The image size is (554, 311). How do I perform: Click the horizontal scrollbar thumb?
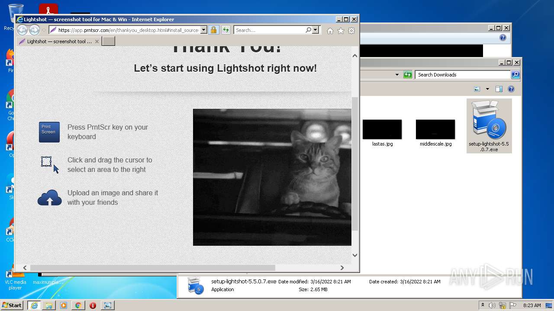tap(152, 268)
